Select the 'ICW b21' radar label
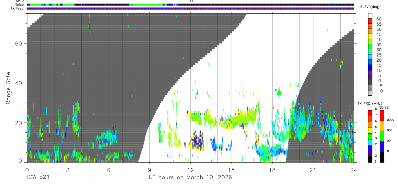The width and height of the screenshot is (398, 184). coord(39,178)
